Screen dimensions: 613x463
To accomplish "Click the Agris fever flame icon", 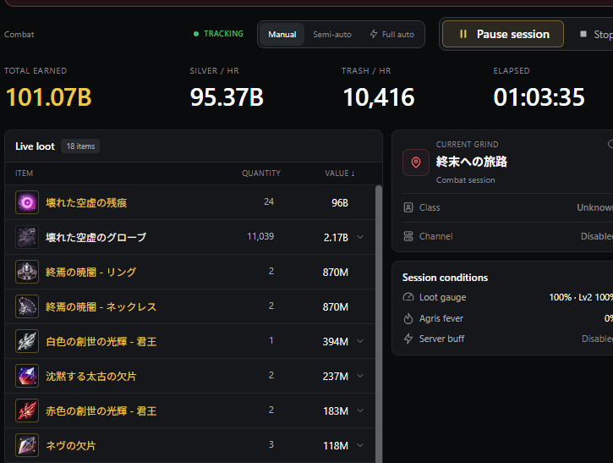I will coord(408,318).
